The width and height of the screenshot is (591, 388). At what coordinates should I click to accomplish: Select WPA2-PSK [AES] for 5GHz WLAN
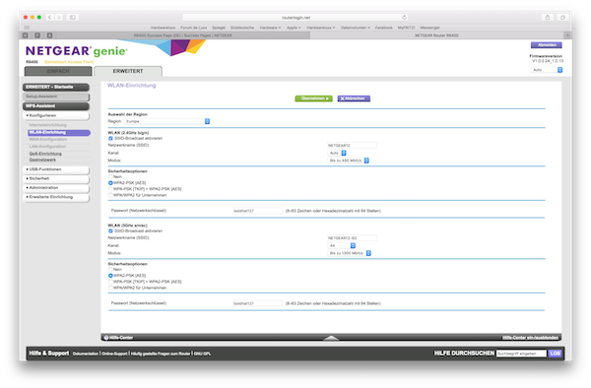(110, 276)
